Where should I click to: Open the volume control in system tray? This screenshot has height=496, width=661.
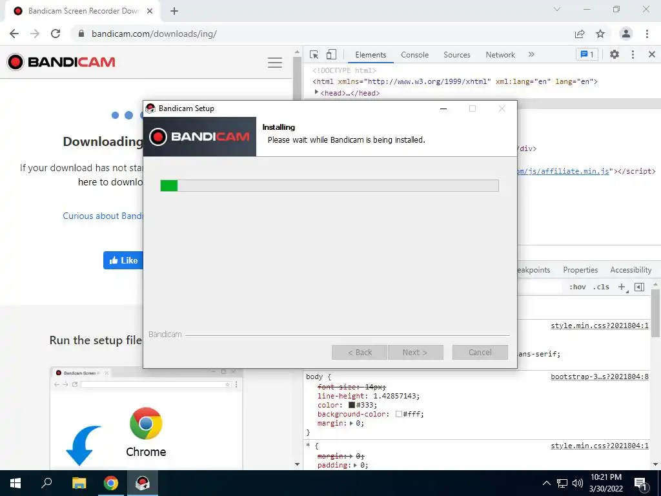coord(578,483)
